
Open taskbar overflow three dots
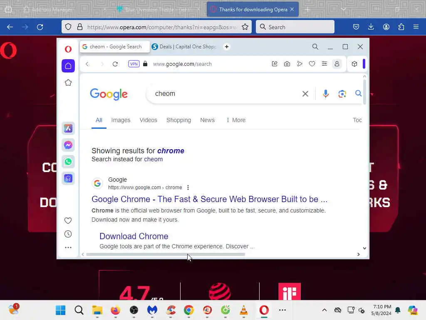[282, 310]
